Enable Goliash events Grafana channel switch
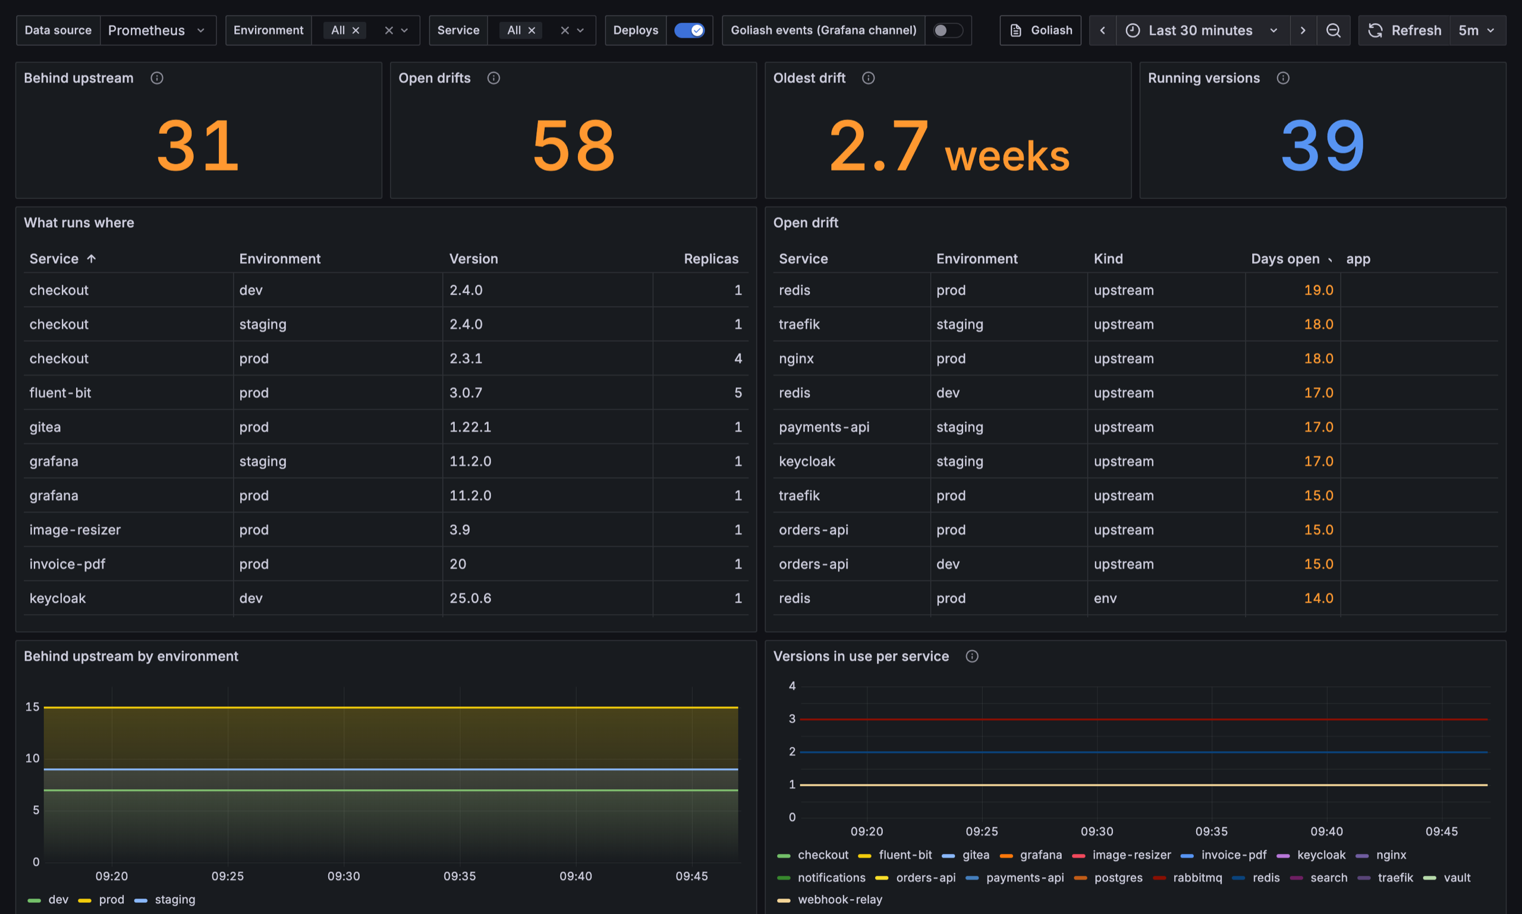1522x914 pixels. pos(948,30)
